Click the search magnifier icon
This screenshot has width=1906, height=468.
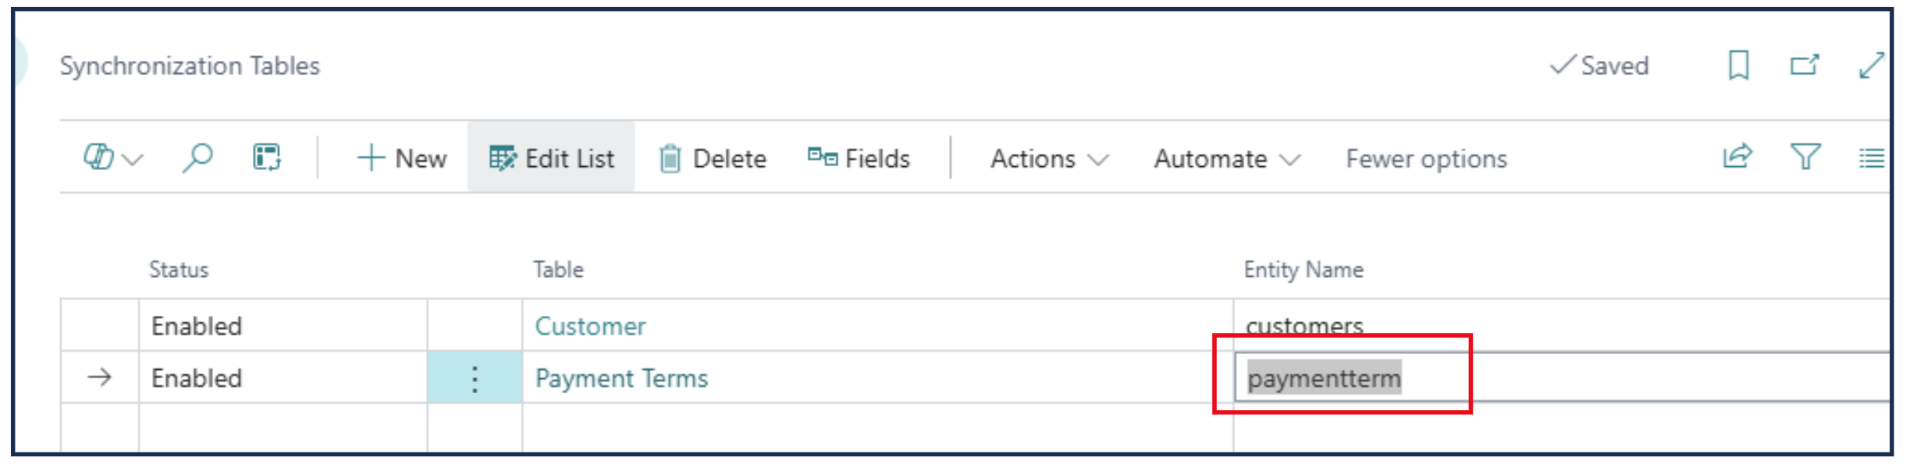pos(197,158)
